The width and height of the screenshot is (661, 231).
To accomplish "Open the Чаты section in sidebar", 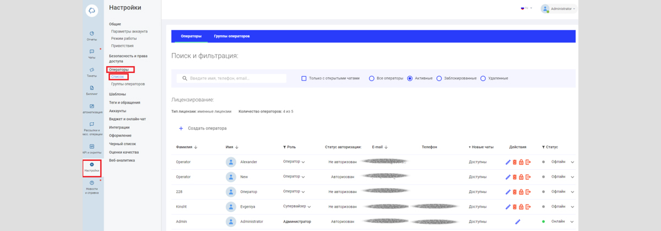I will pos(91,54).
